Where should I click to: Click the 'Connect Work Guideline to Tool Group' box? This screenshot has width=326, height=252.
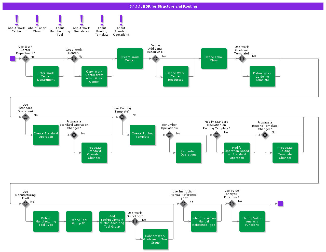155,239
